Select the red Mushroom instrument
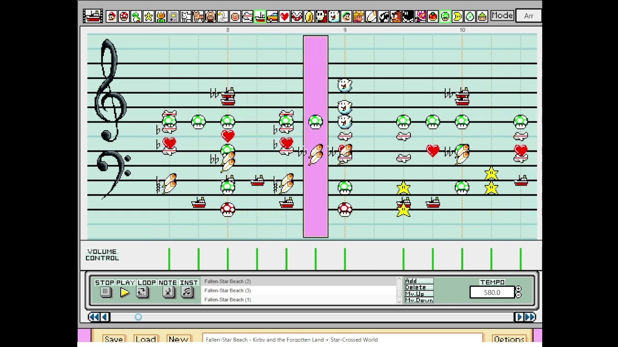 click(124, 16)
